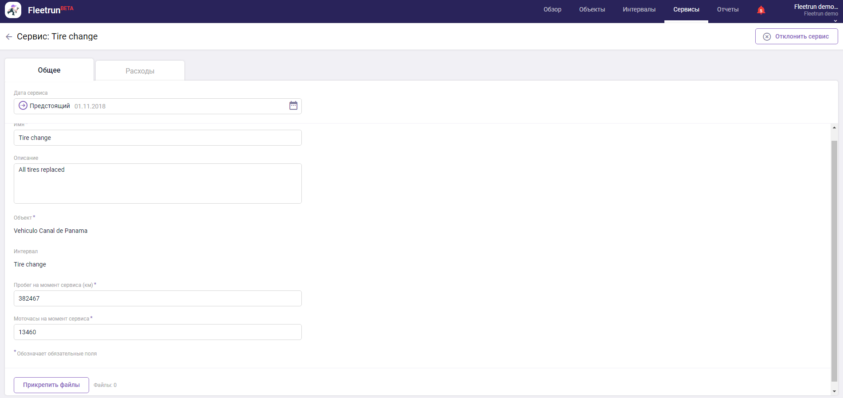Image resolution: width=843 pixels, height=398 pixels.
Task: Click the scrollbar down arrow
Action: click(834, 391)
